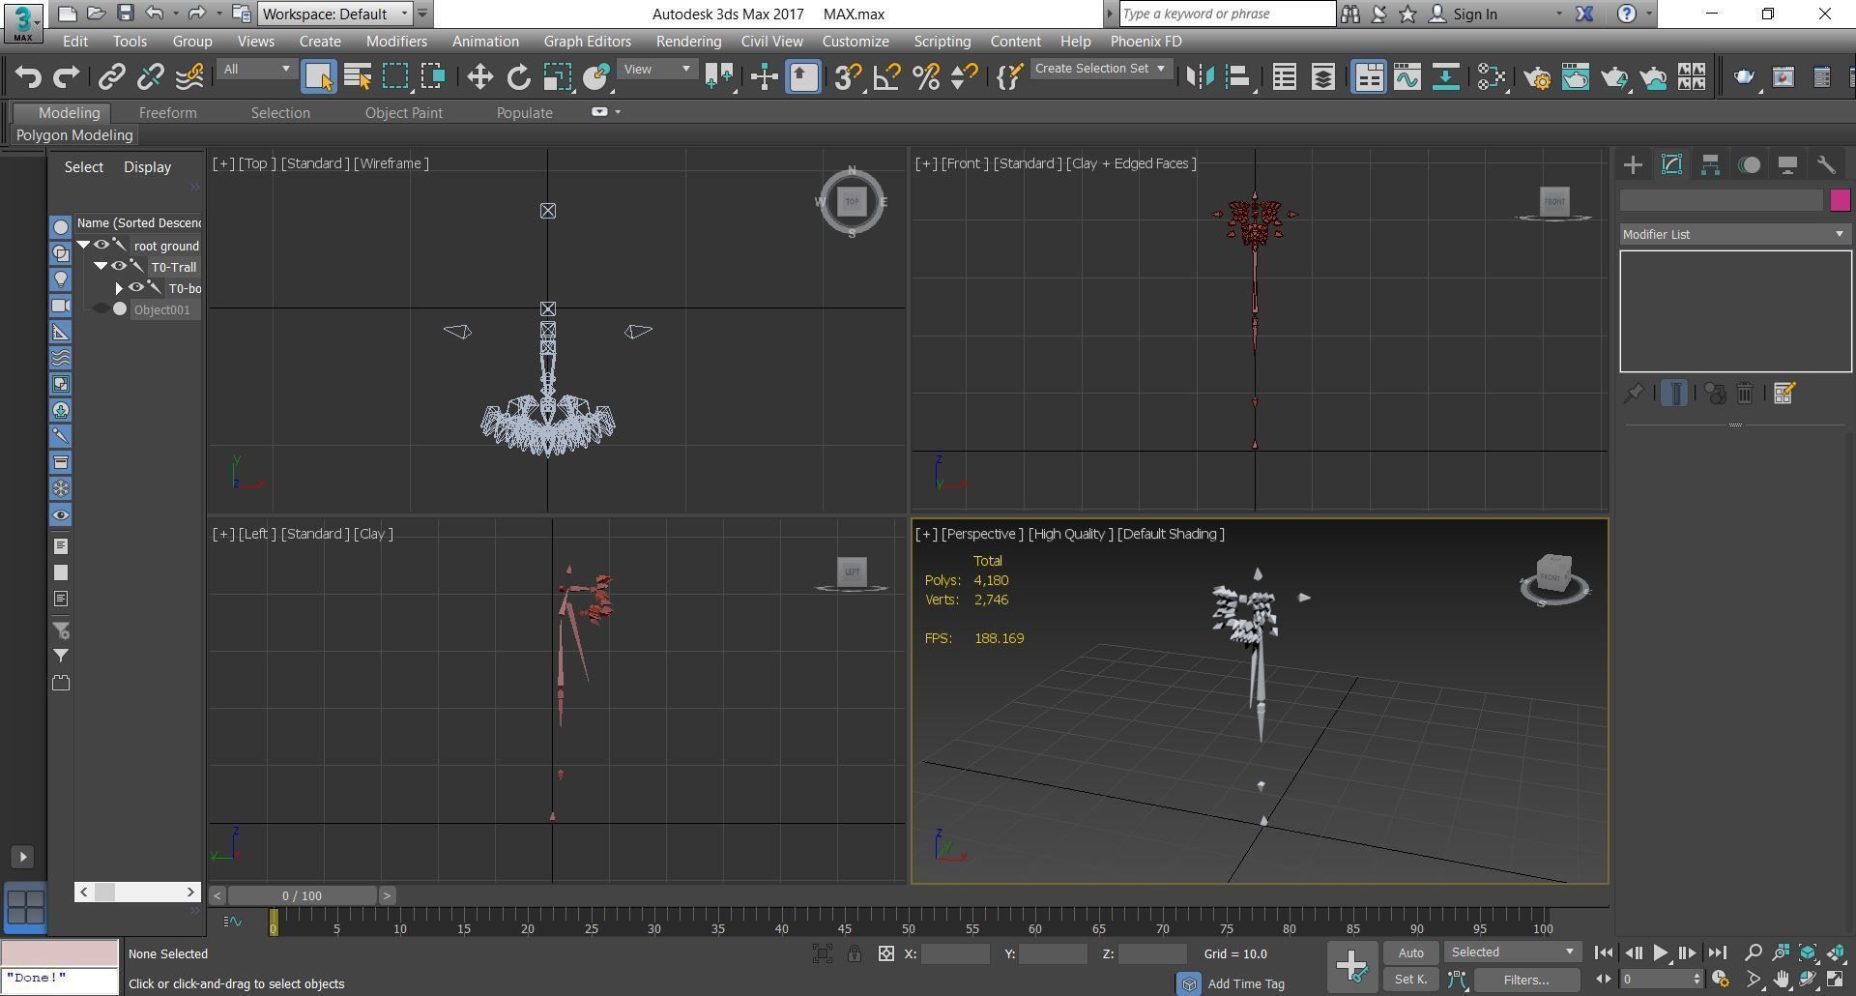Open Create Selection Set dropdown

pyautogui.click(x=1100, y=69)
